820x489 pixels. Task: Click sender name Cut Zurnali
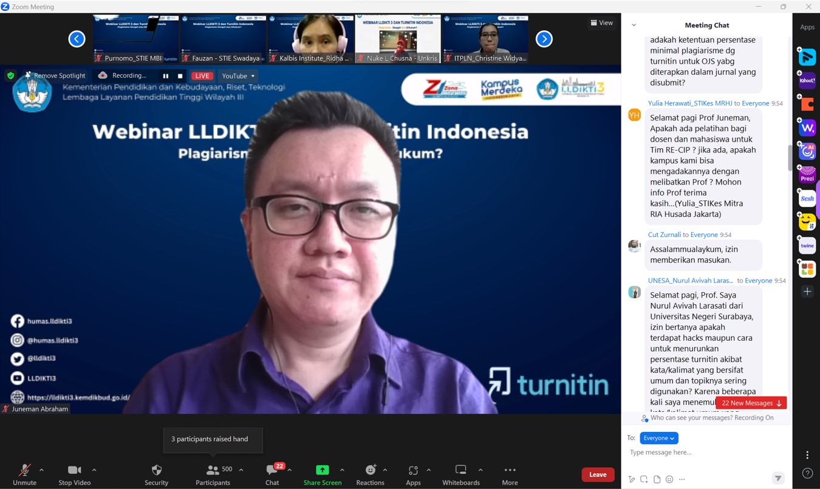click(x=665, y=234)
